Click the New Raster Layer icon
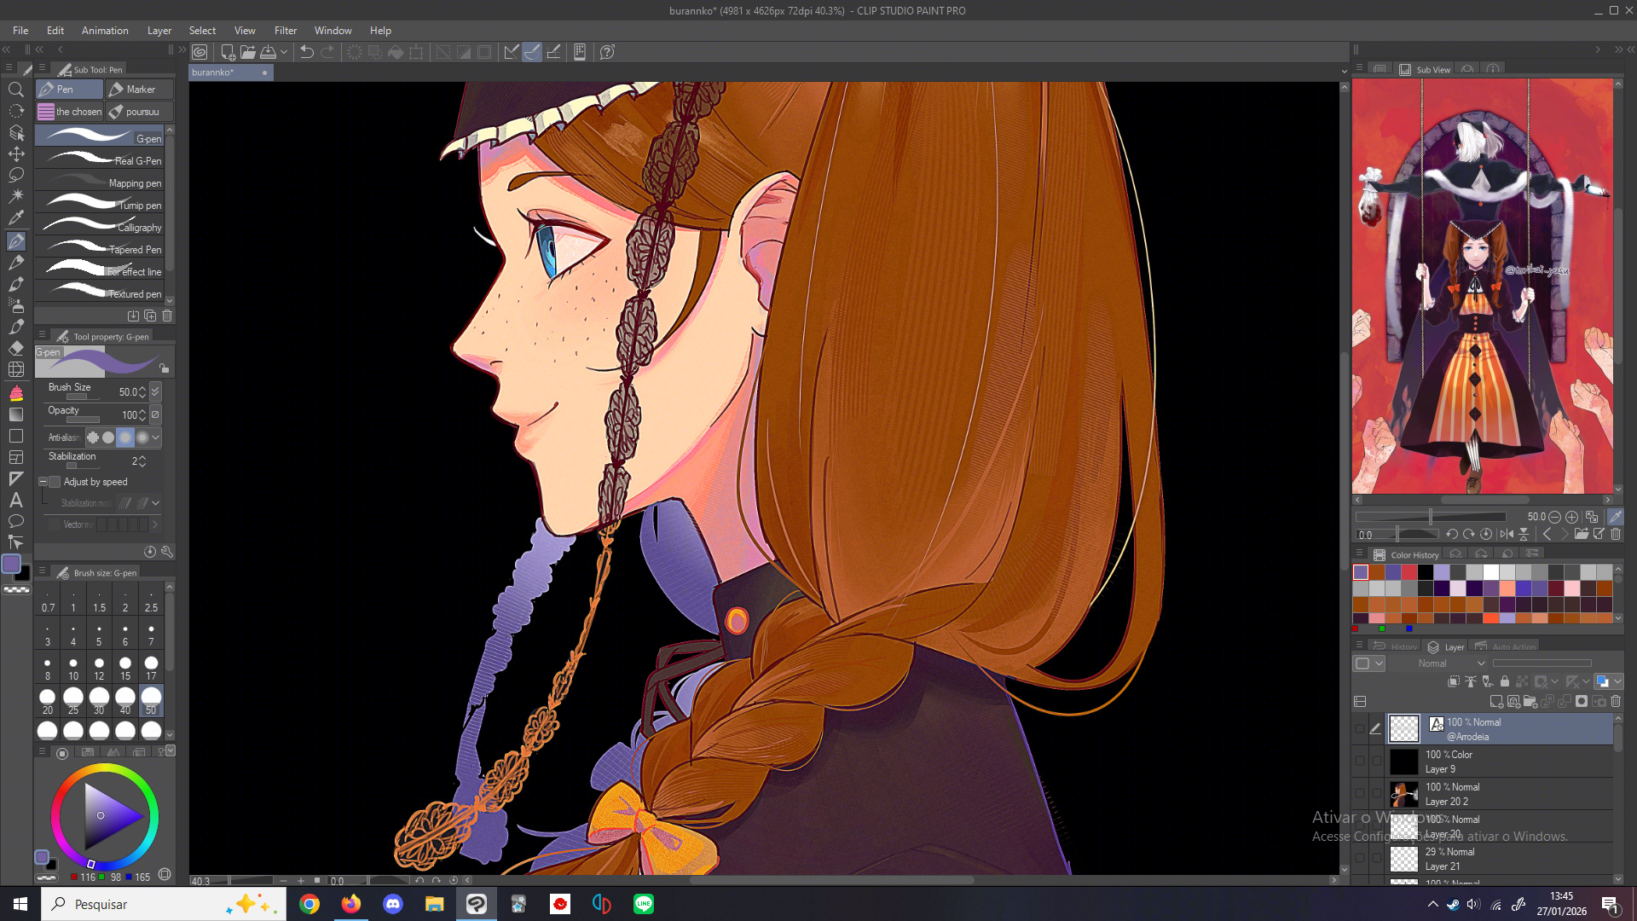This screenshot has height=921, width=1637. pos(1495,702)
